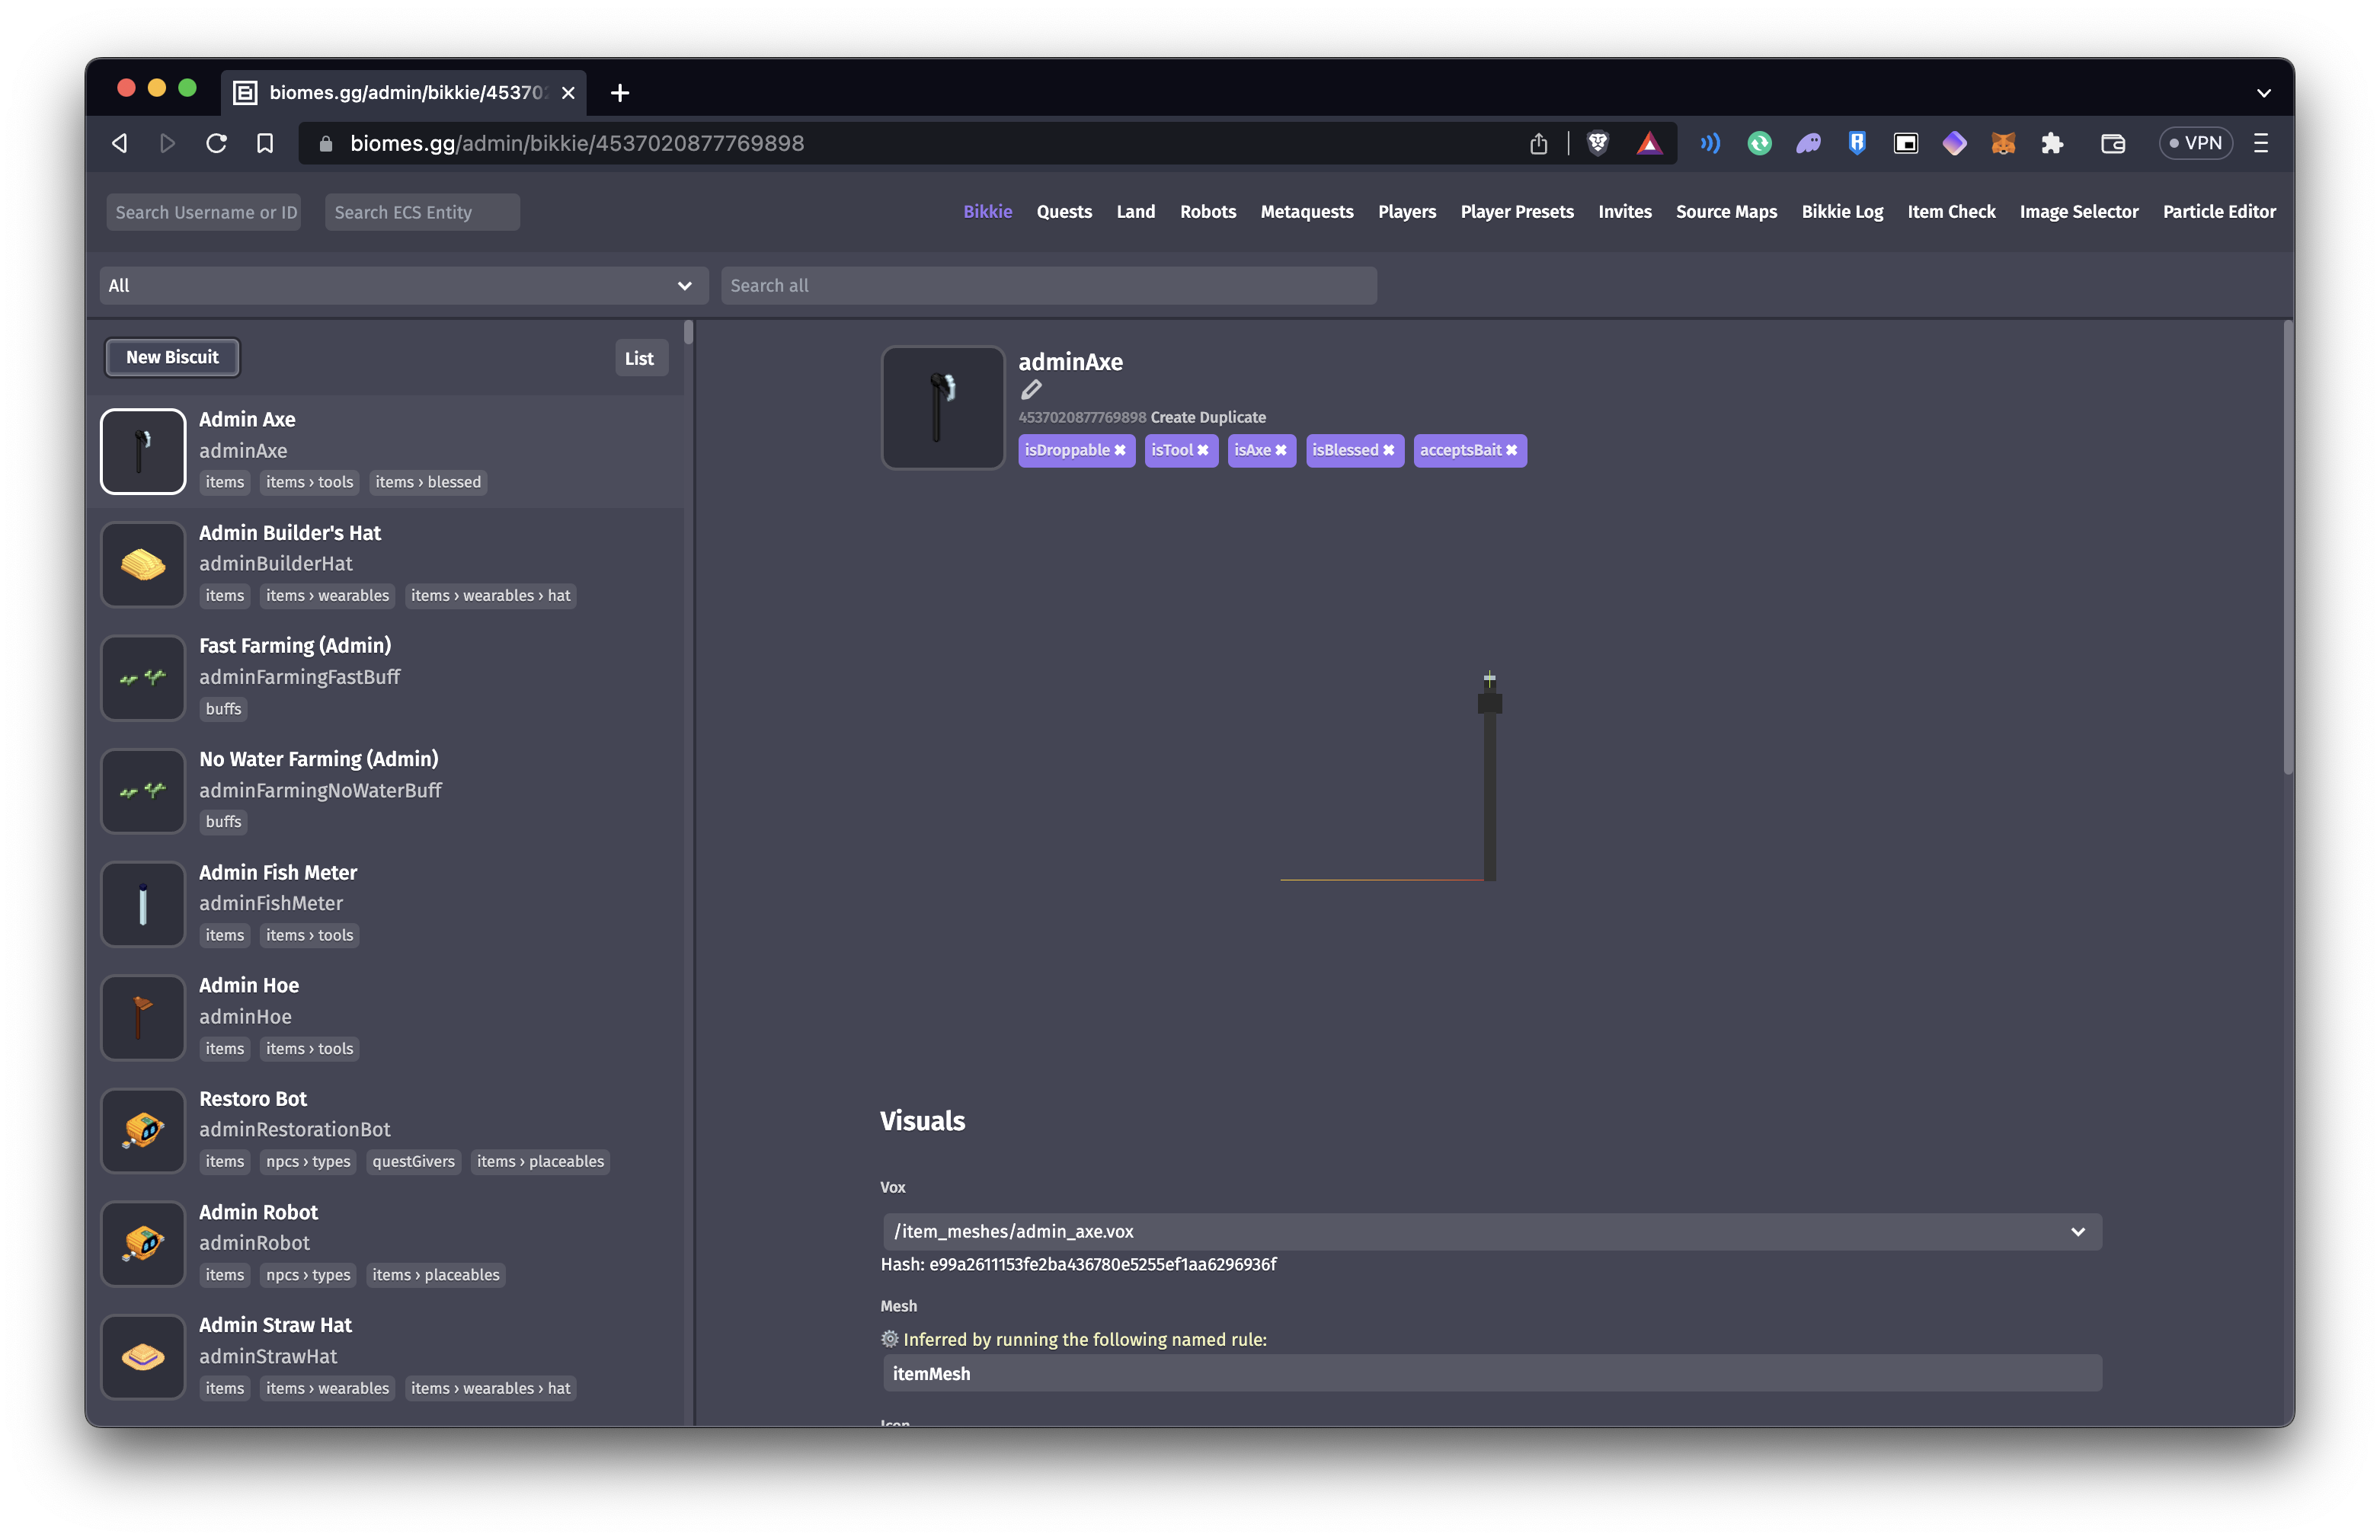2380x1540 pixels.
Task: Reload the page with refresh icon
Action: (216, 143)
